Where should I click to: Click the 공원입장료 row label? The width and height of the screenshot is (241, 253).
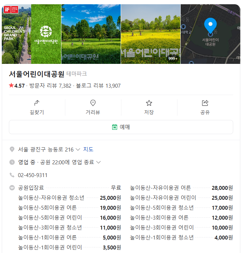click(x=31, y=188)
